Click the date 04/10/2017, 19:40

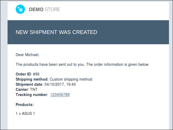[x=60, y=84]
